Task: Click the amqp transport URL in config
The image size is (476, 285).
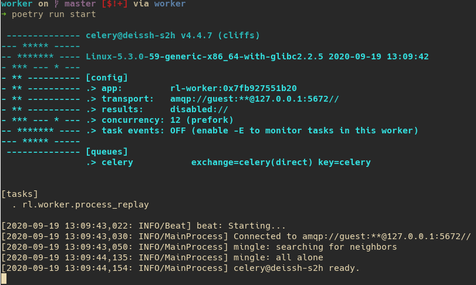Action: (254, 99)
